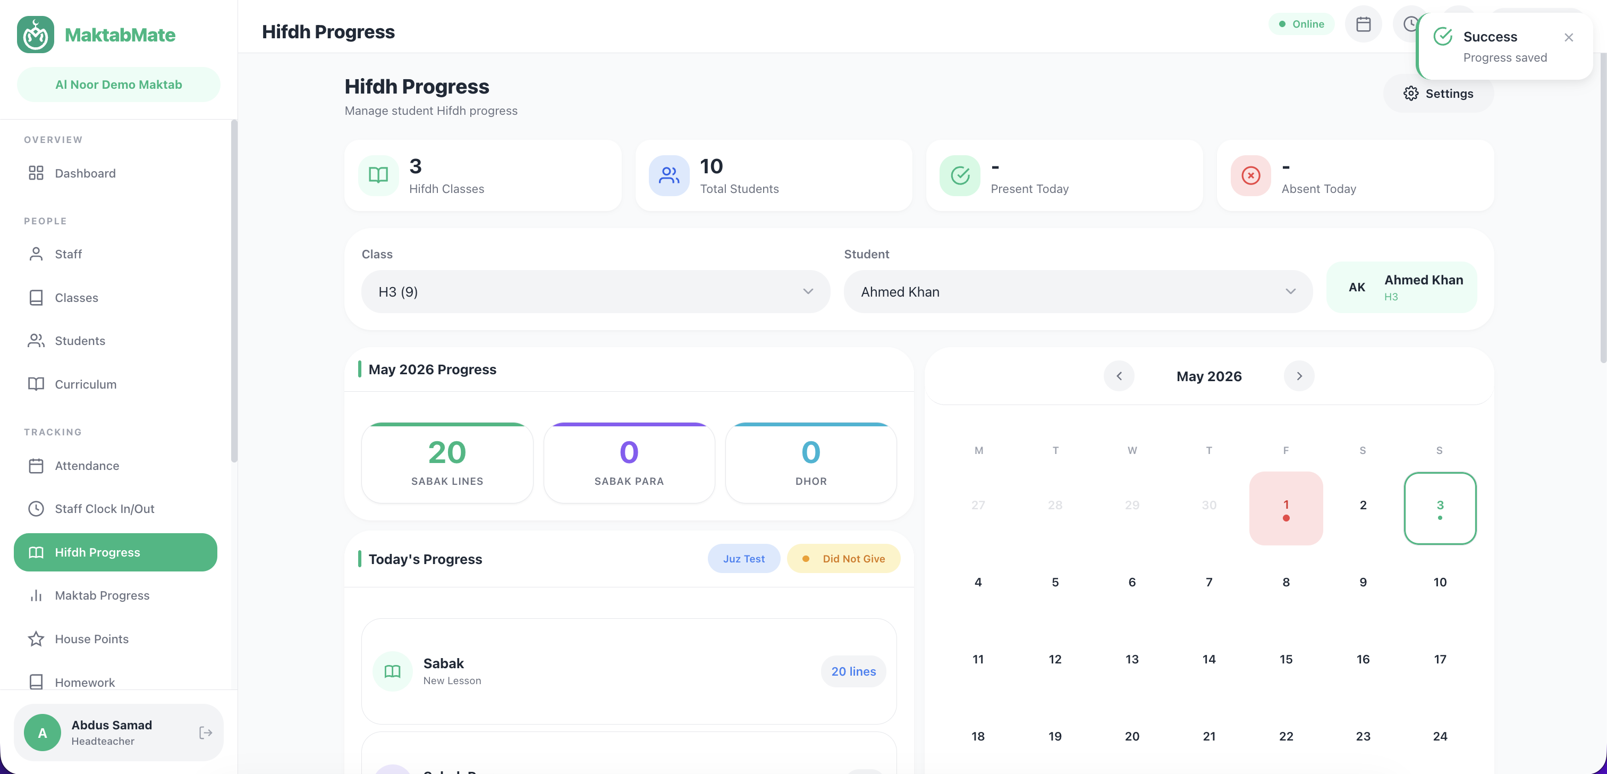This screenshot has height=774, width=1607.
Task: Go to Staff in the sidebar
Action: 115,254
